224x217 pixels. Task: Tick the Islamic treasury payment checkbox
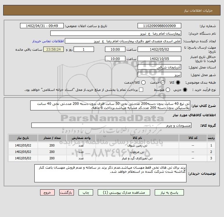[141, 90]
